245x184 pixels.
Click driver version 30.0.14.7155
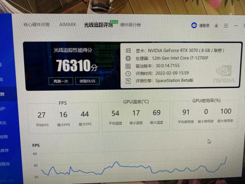[x=167, y=65]
